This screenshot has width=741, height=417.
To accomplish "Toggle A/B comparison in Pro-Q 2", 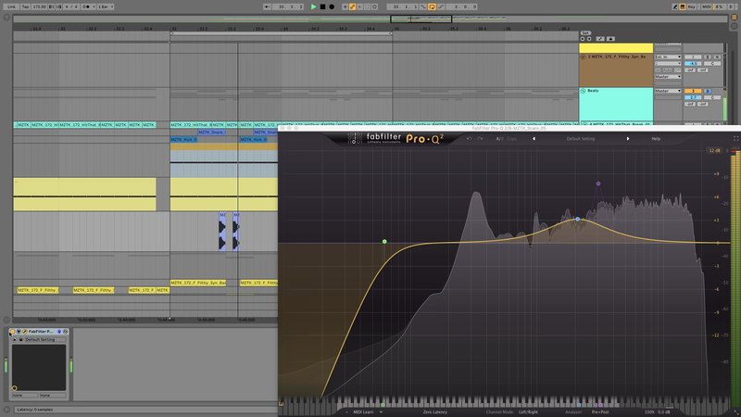I will pyautogui.click(x=499, y=138).
